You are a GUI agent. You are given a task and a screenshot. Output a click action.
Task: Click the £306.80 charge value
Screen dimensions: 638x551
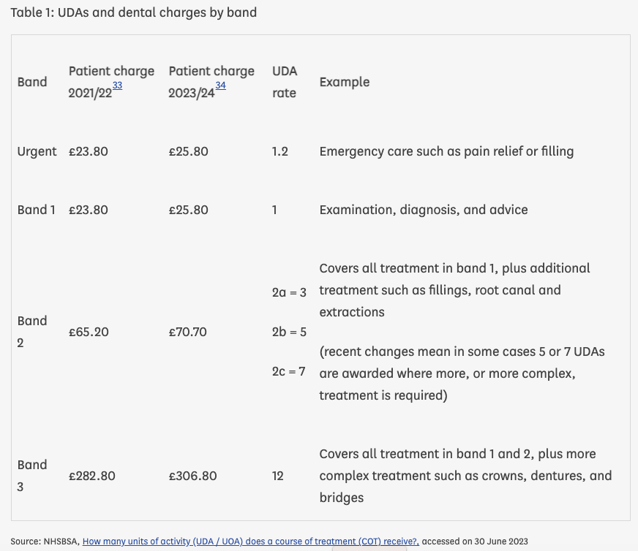click(192, 476)
